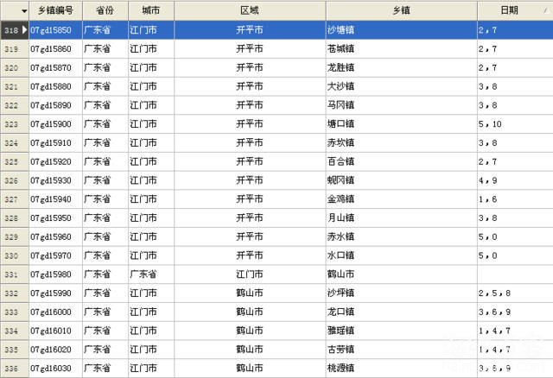Click the 沙塘镇 township cell
The image size is (553, 378).
[x=401, y=30]
